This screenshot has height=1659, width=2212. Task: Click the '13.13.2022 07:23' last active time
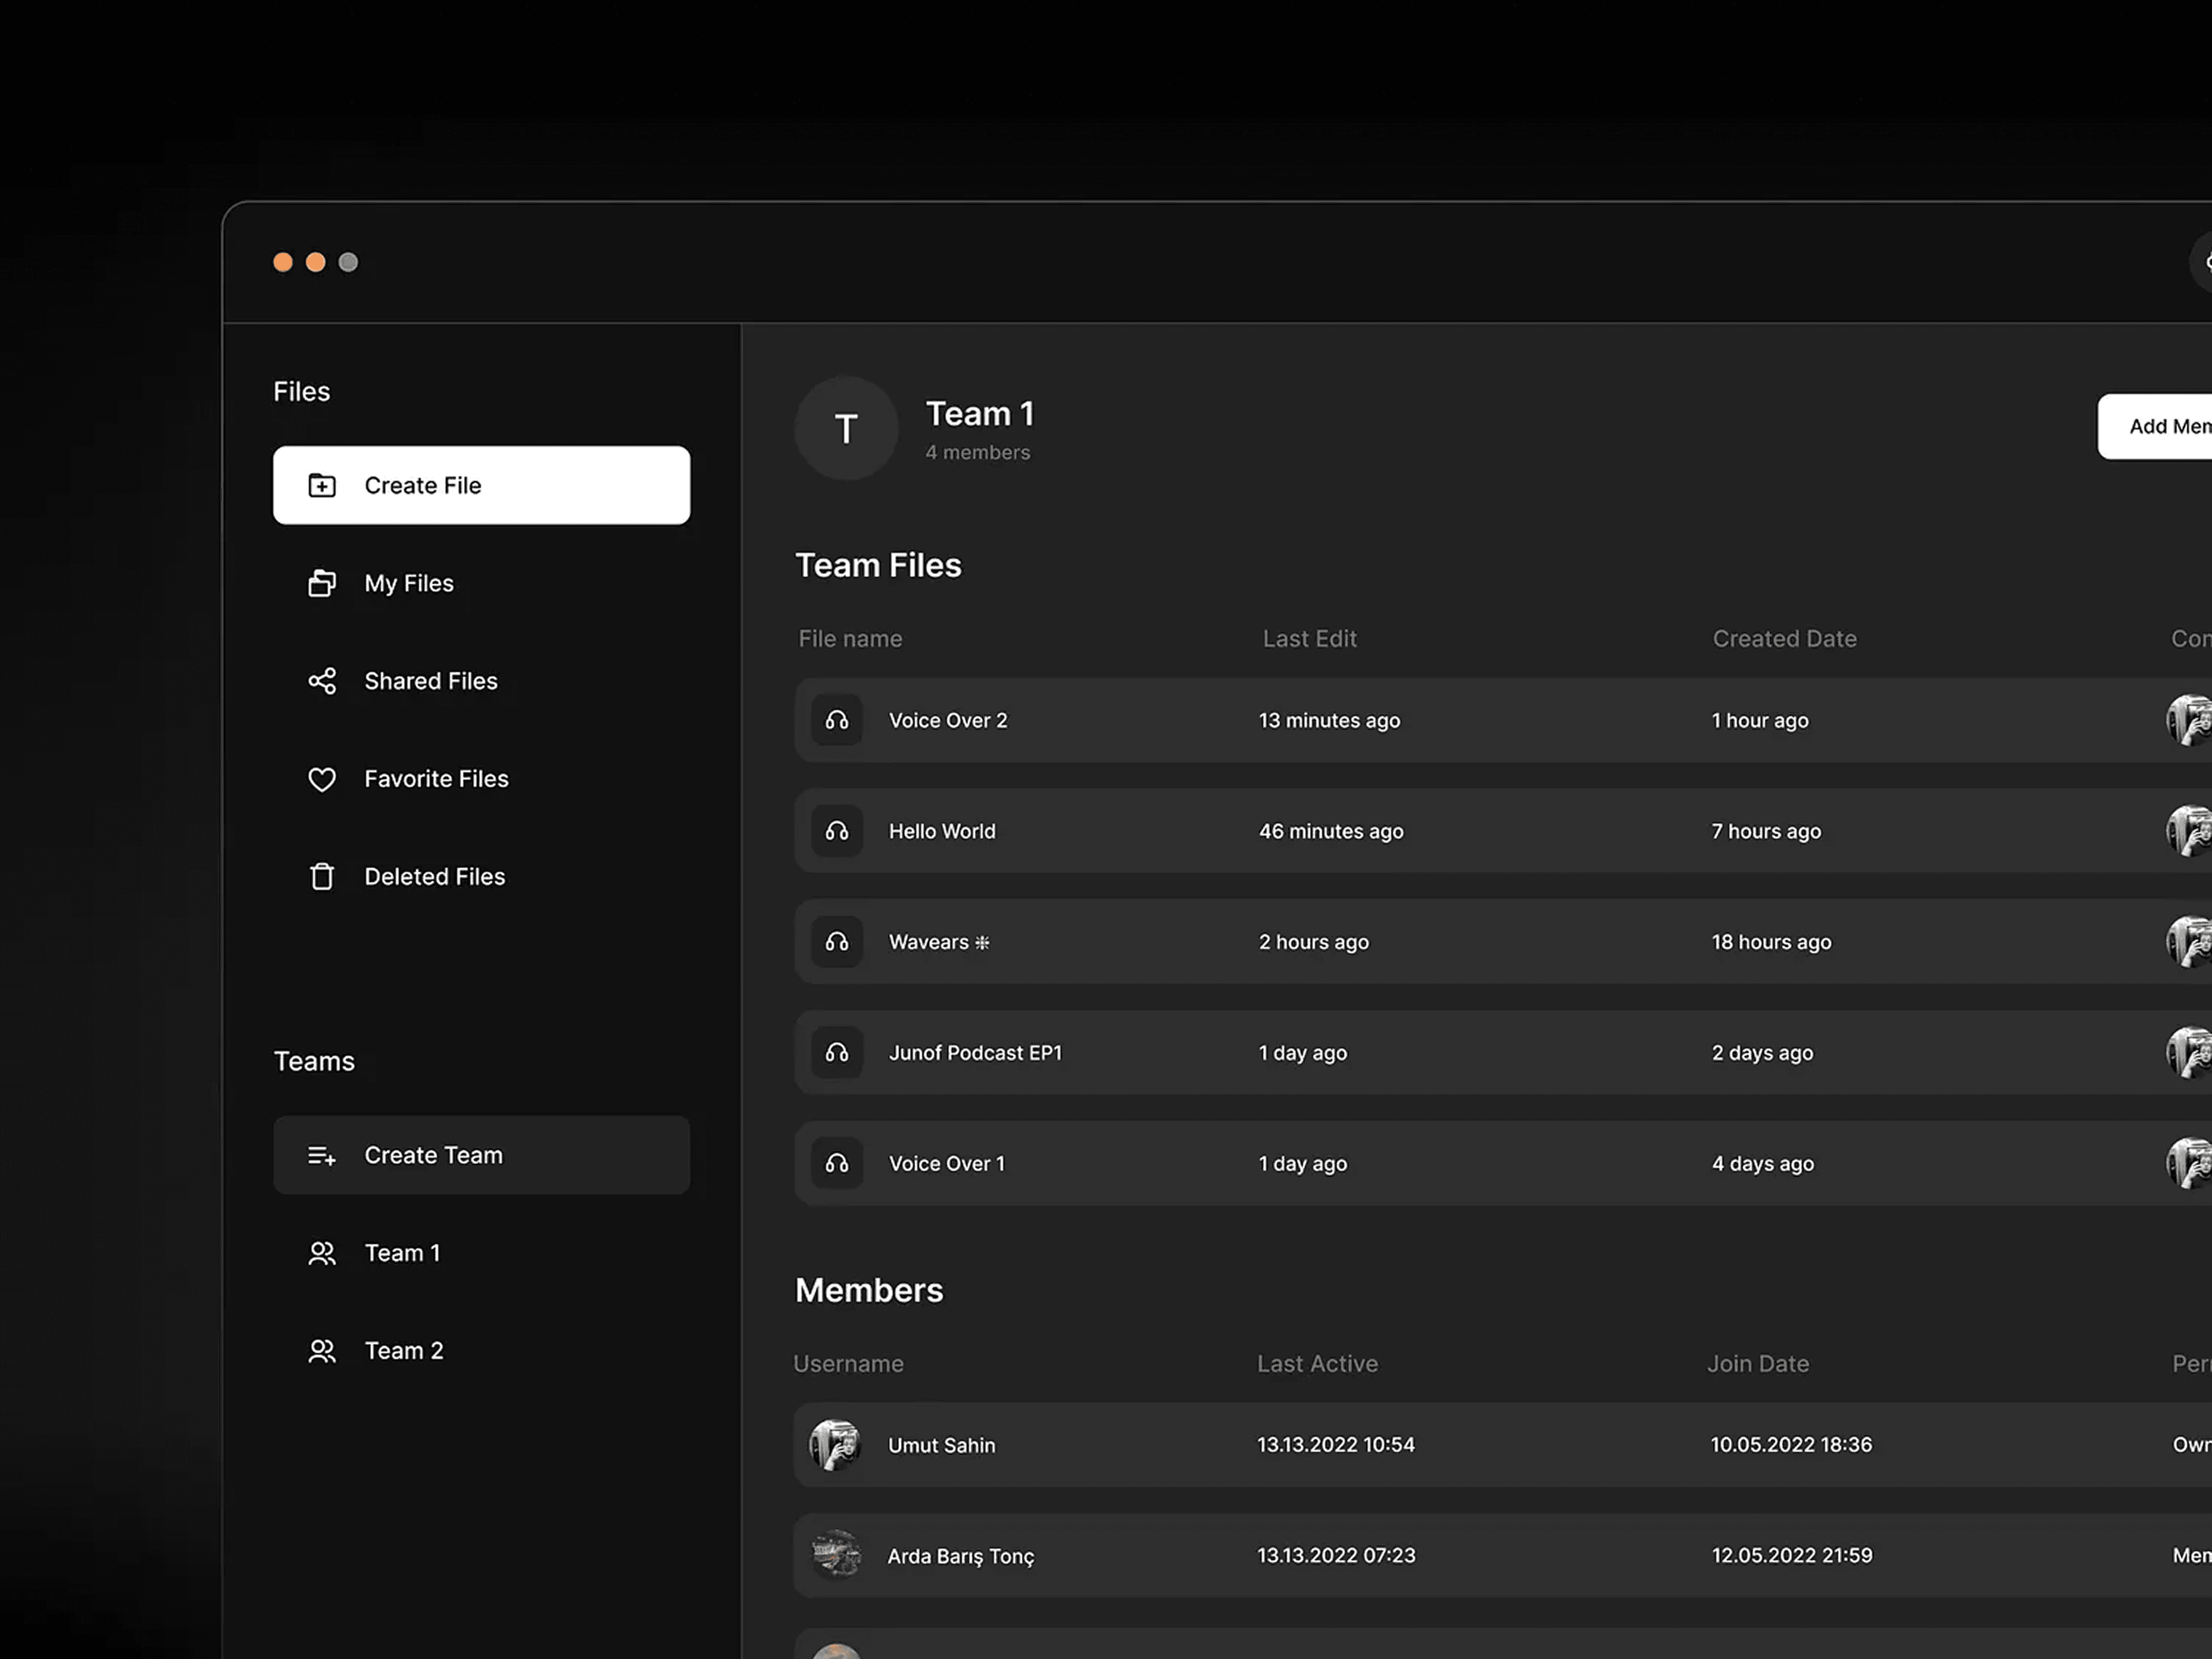pos(1336,1556)
